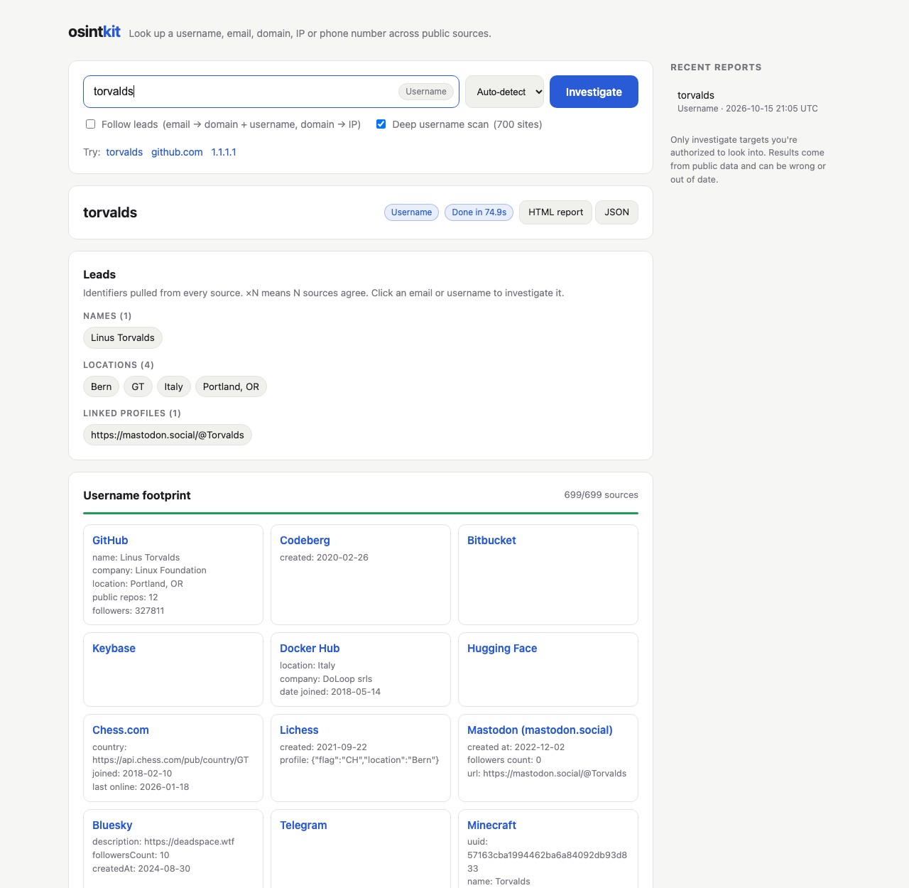Click the description: https://deadspace.wtf text
Viewport: 909px width, 888px height.
(163, 842)
